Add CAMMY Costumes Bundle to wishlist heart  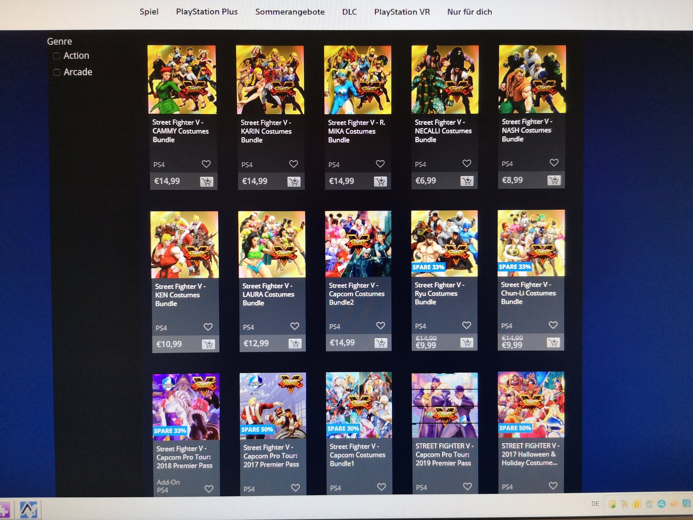pos(206,164)
